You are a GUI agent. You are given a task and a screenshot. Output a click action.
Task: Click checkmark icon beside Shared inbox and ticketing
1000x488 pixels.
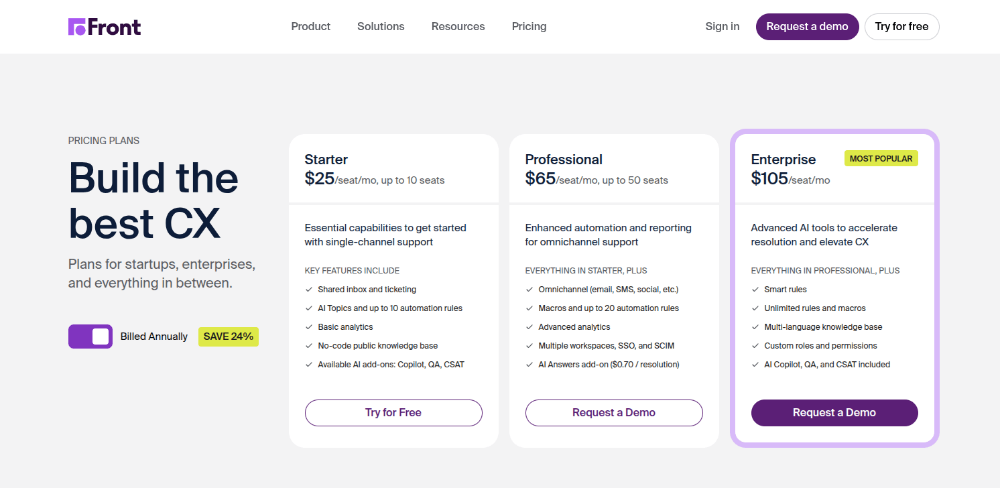coord(309,290)
